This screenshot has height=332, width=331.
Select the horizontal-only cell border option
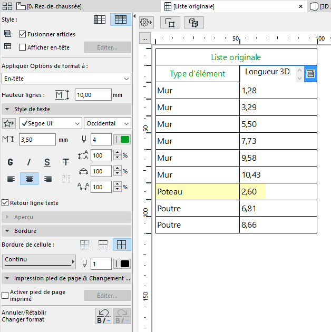[103, 245]
